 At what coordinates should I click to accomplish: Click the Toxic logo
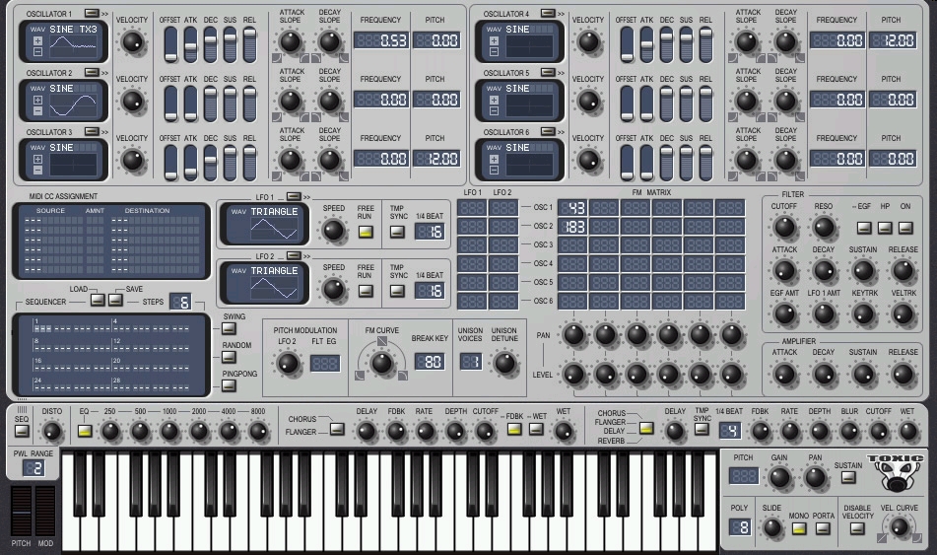pyautogui.click(x=896, y=473)
